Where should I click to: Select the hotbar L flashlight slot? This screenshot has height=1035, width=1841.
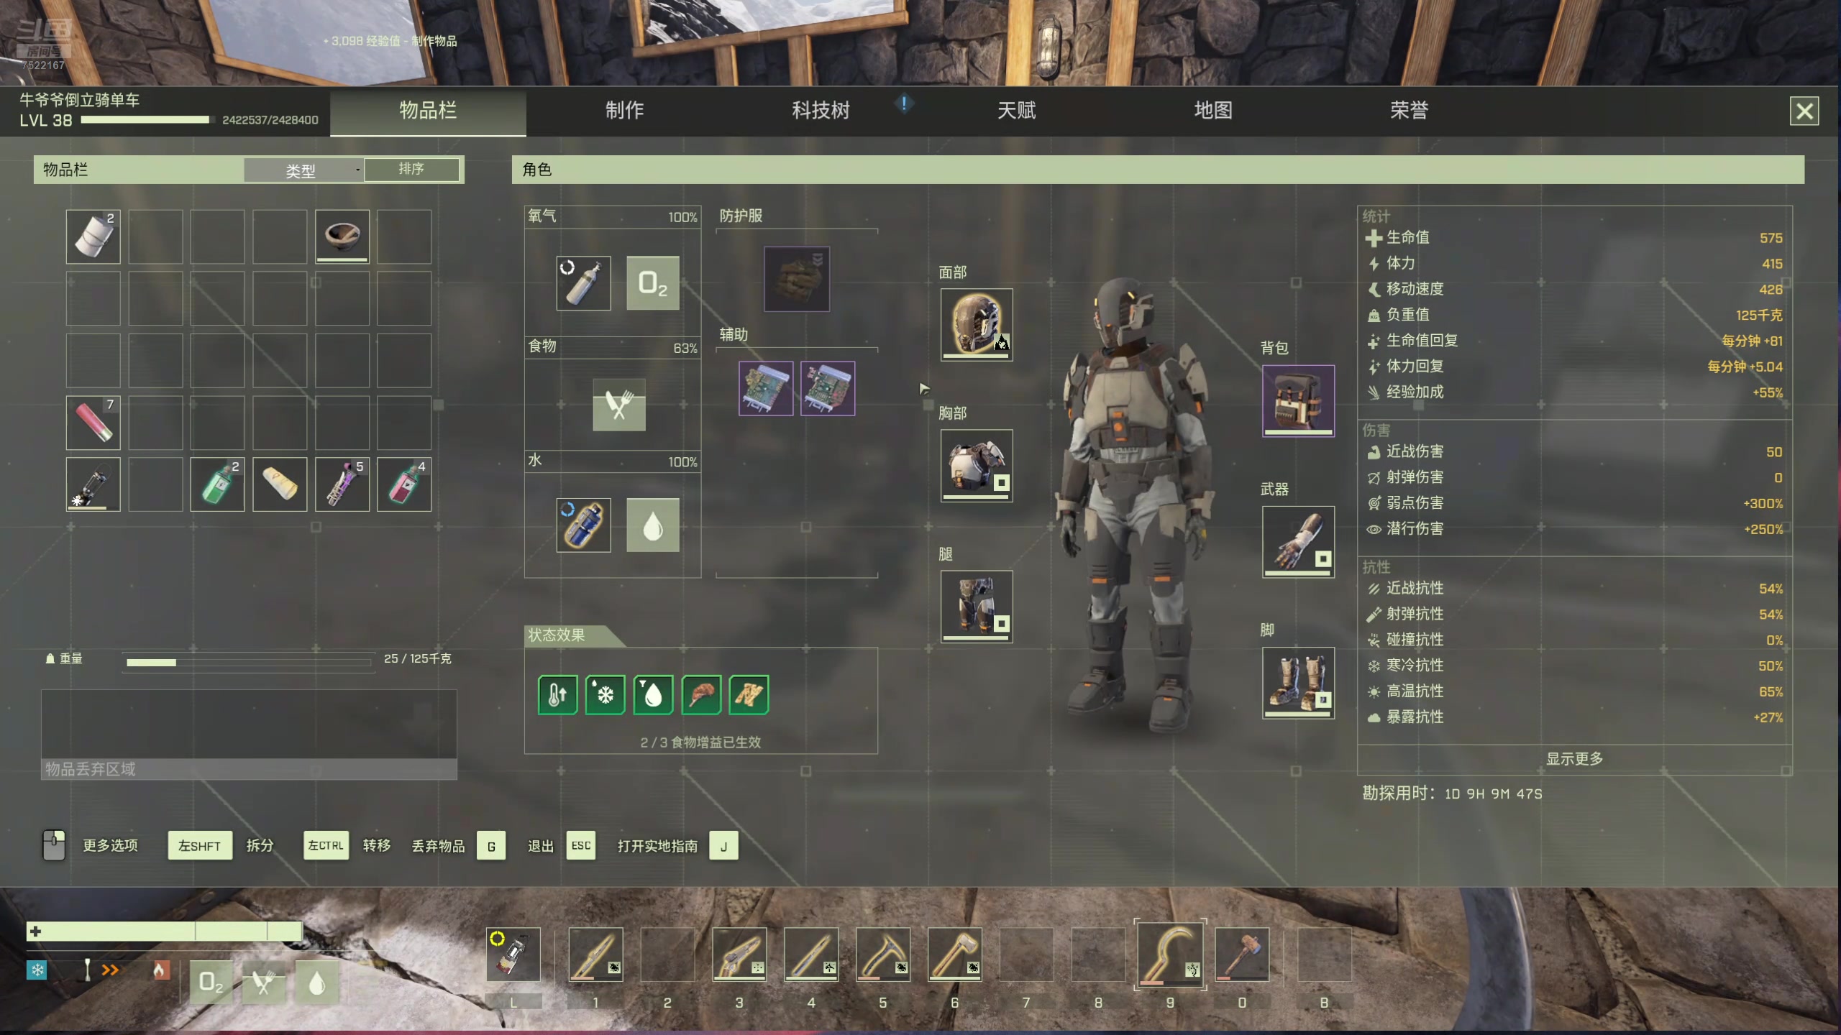point(513,954)
